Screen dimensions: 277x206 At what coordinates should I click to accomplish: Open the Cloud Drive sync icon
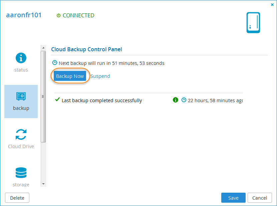pos(21,134)
